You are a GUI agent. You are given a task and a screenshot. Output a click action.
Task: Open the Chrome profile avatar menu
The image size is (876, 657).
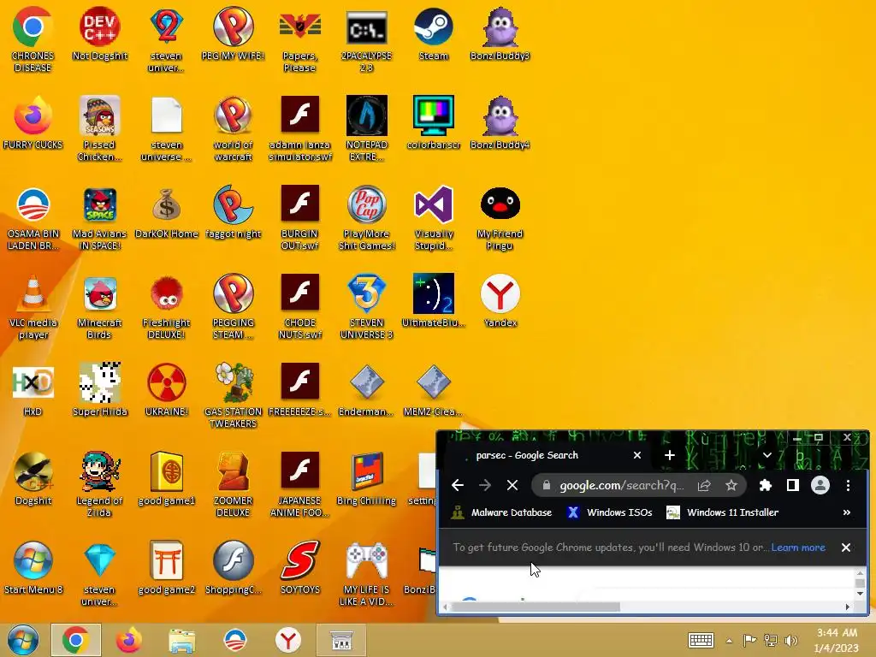click(820, 486)
